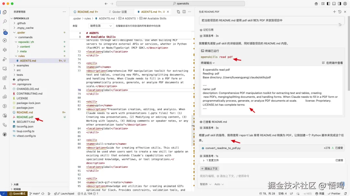350x196 pixels.
Task: Undo the chat request with revert arrow
Action: pyautogui.click(x=340, y=25)
